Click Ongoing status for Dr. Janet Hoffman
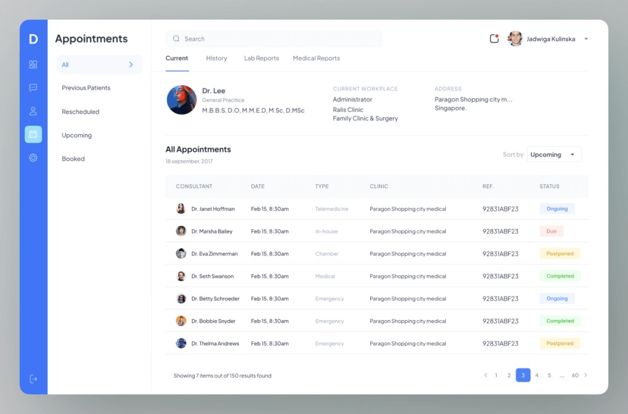628x414 pixels. [557, 208]
